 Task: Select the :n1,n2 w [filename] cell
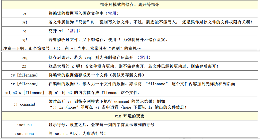(24, 93)
